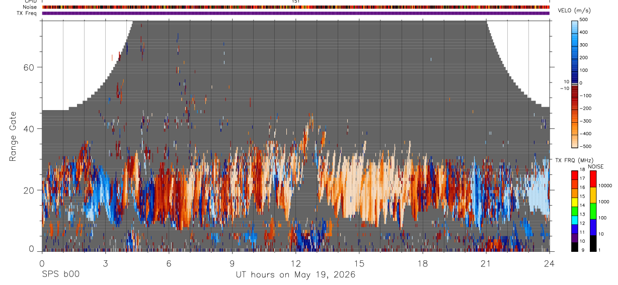618x285 pixels.
Task: Click the x-axis tick label '12'
Action: pos(295,263)
